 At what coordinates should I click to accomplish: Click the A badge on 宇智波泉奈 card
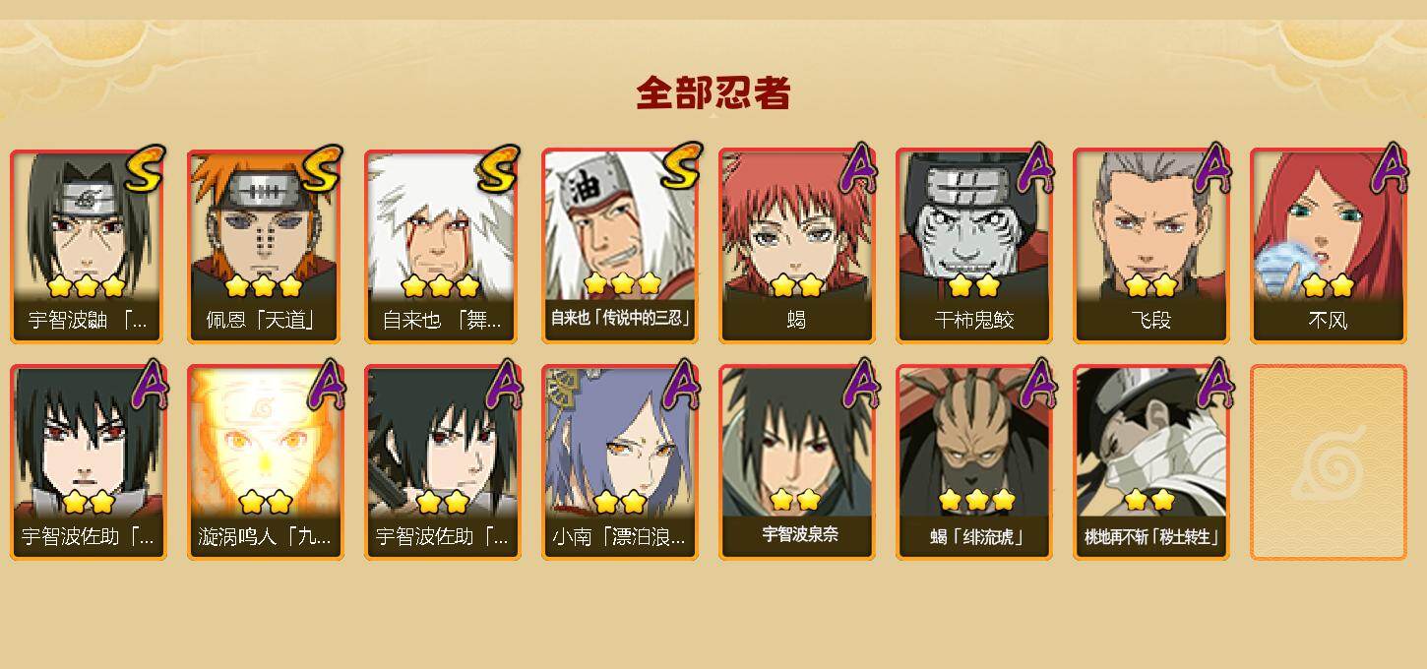tap(857, 384)
